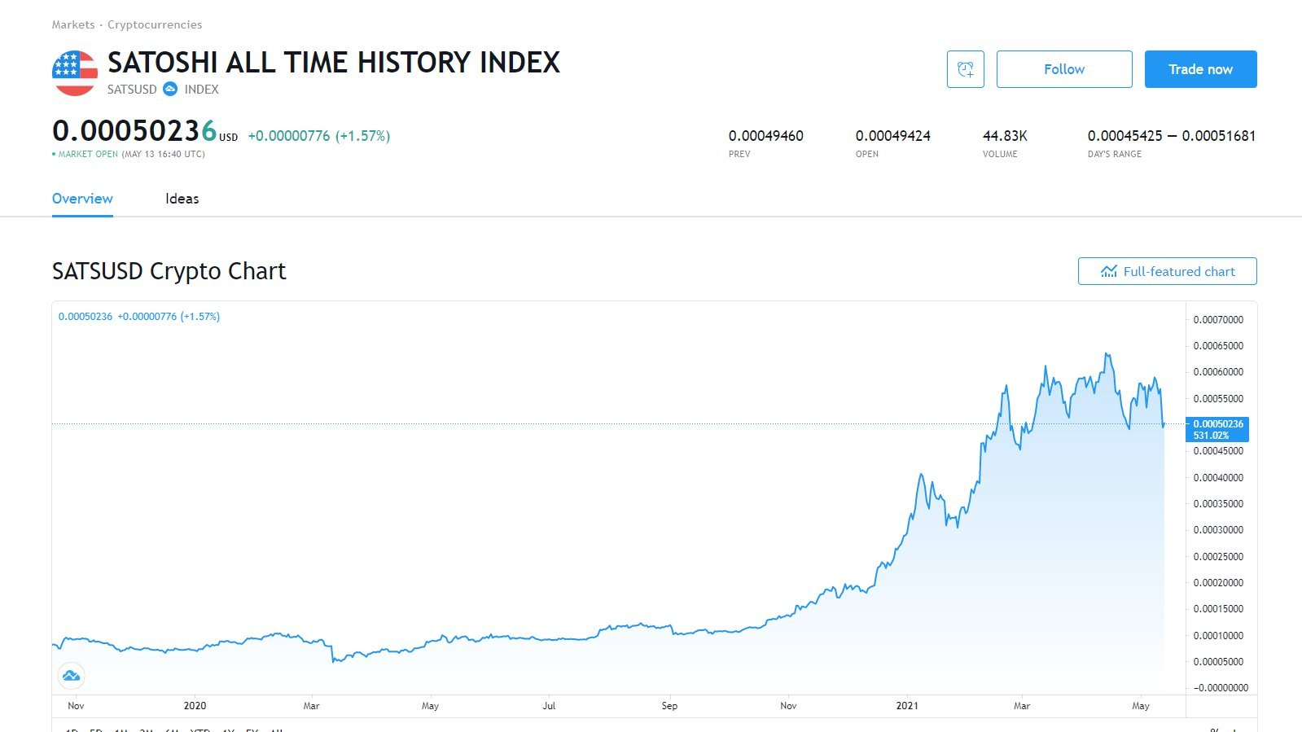Switch to the Ideas tab

(x=182, y=199)
